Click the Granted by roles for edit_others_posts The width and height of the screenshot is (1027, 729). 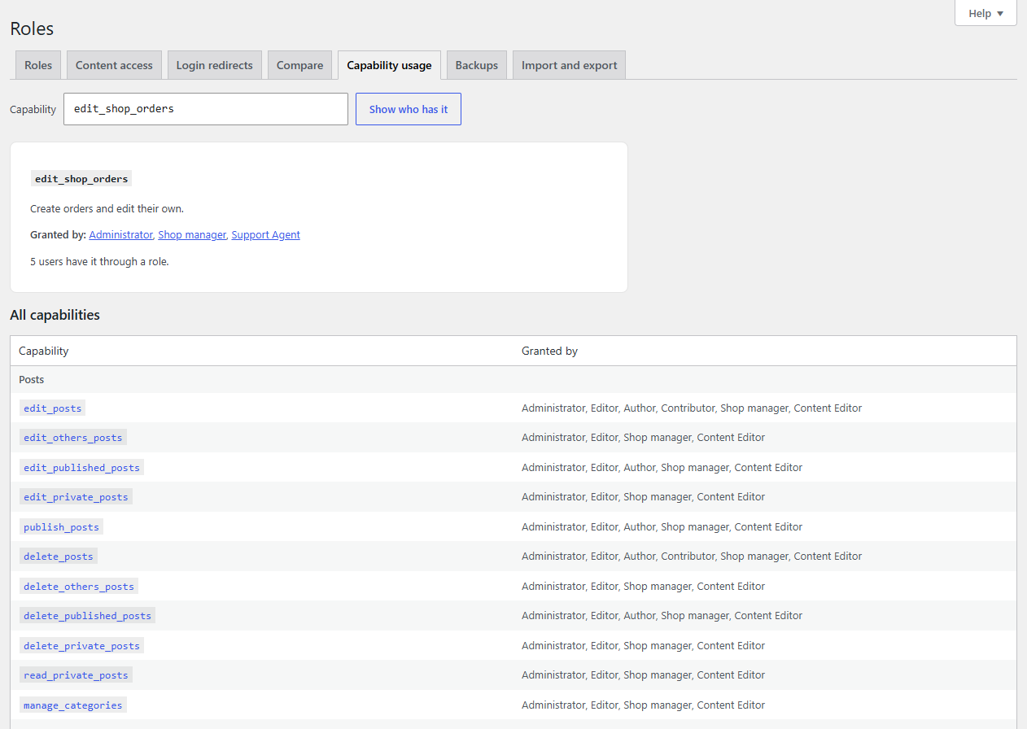point(643,437)
